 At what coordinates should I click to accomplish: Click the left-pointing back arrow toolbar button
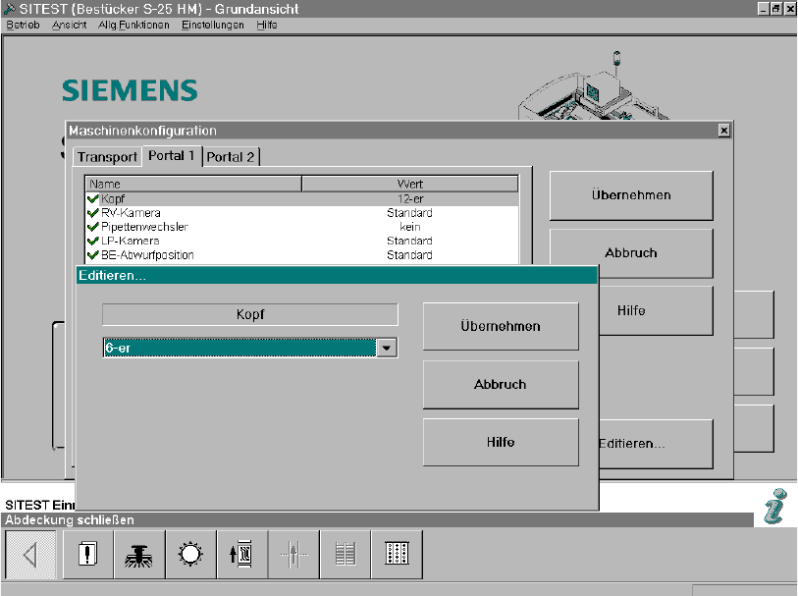click(x=30, y=555)
